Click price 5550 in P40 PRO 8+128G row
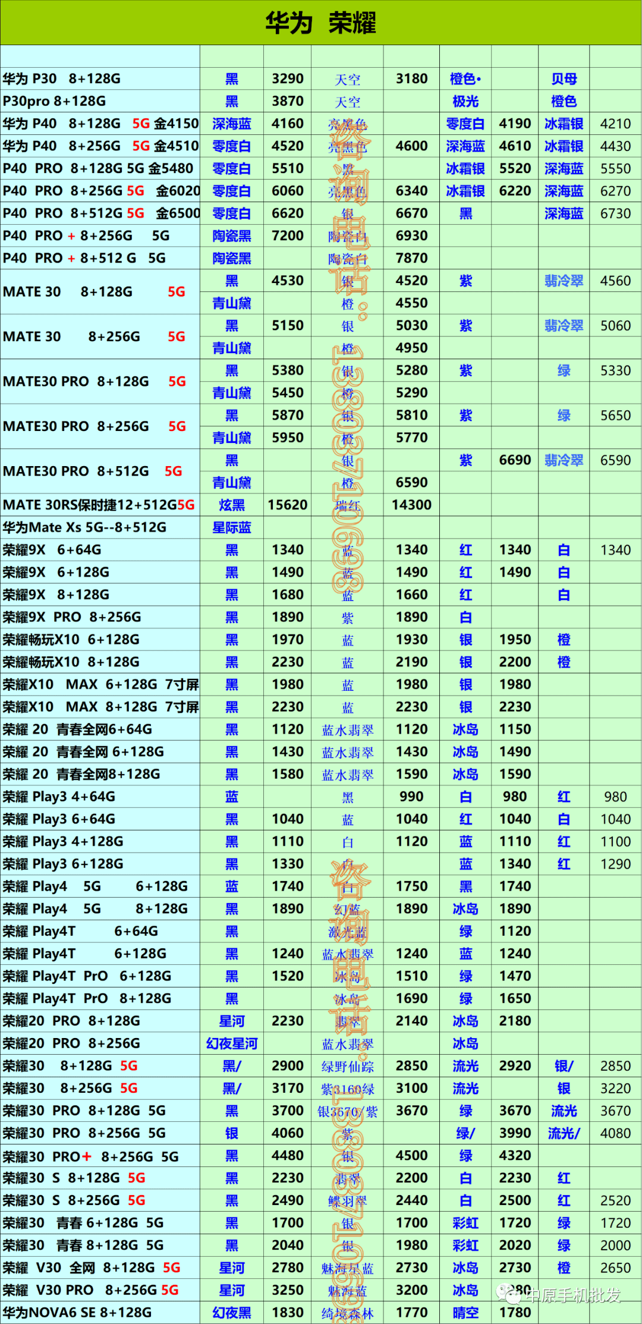The image size is (642, 1324). click(x=615, y=169)
